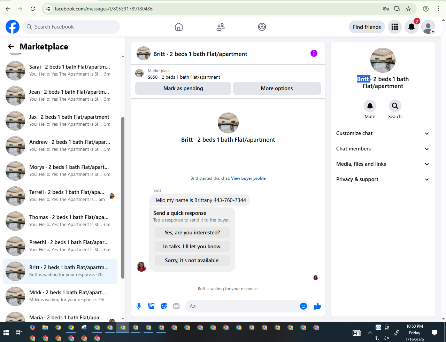Viewport: 446px width, 342px height.
Task: Open the Facebook menu grid icon
Action: click(x=395, y=27)
